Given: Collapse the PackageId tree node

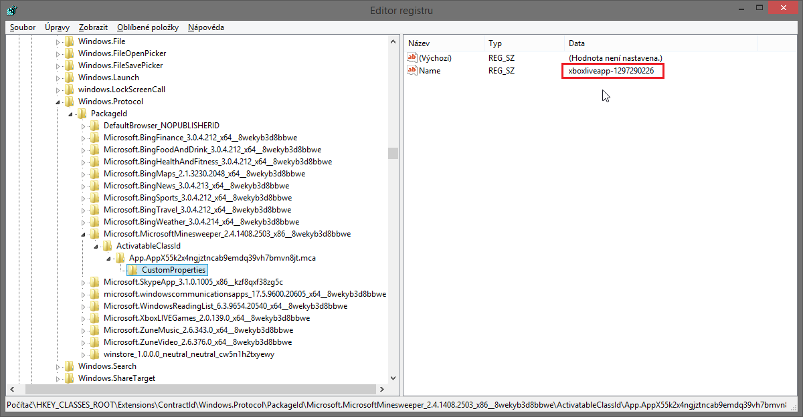Looking at the screenshot, I should 71,114.
